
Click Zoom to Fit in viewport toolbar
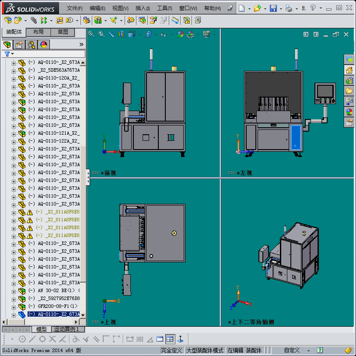coord(91,34)
